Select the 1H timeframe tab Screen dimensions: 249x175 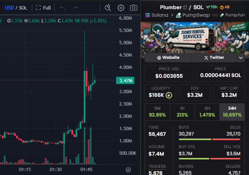[182, 112]
